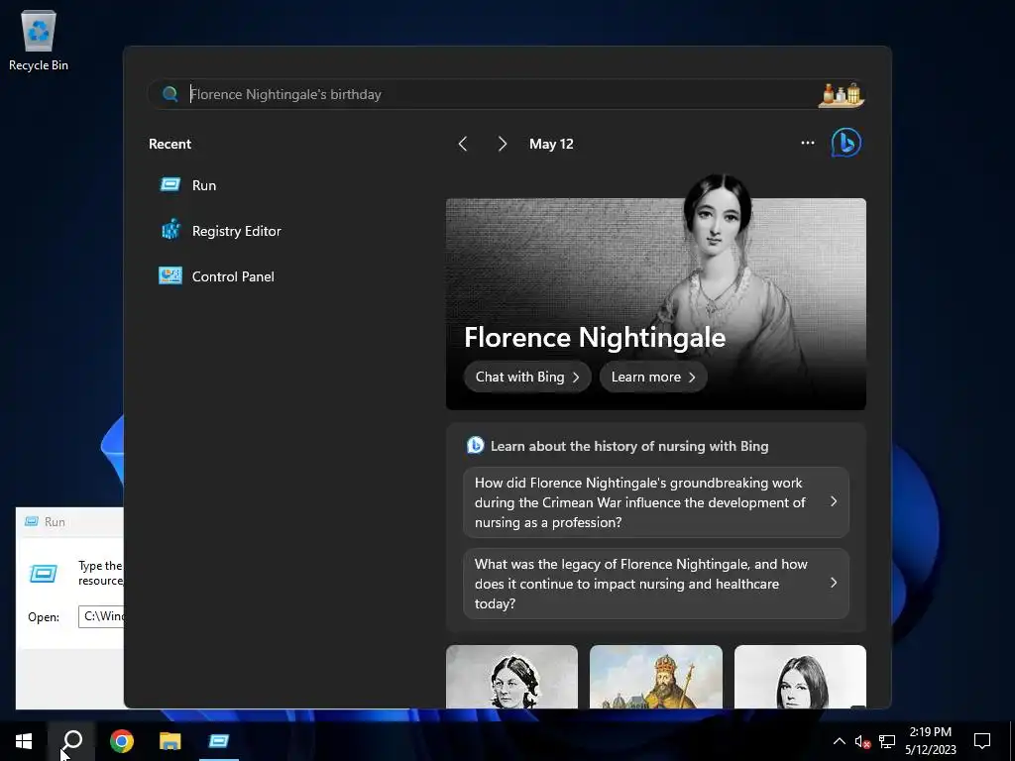Screen dimensions: 1015x761
Task: Open File Explorer from taskbar
Action: pos(169,741)
